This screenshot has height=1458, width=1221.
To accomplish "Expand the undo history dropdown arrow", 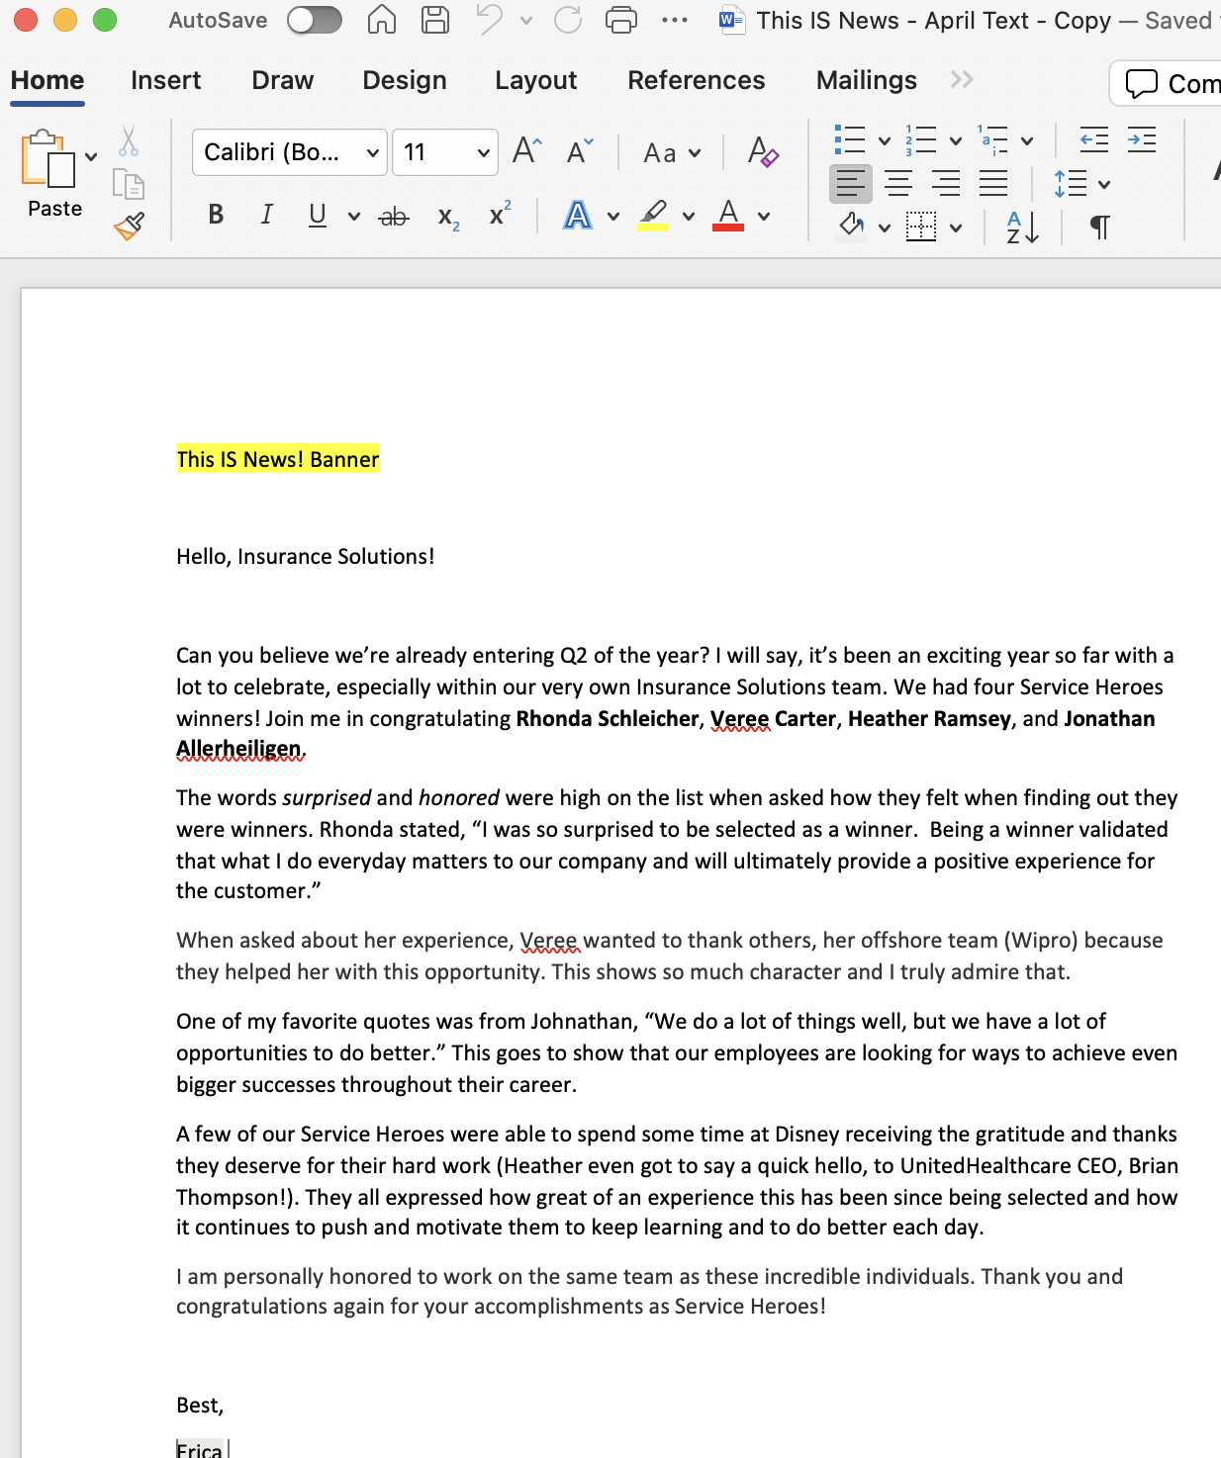I will pyautogui.click(x=526, y=20).
